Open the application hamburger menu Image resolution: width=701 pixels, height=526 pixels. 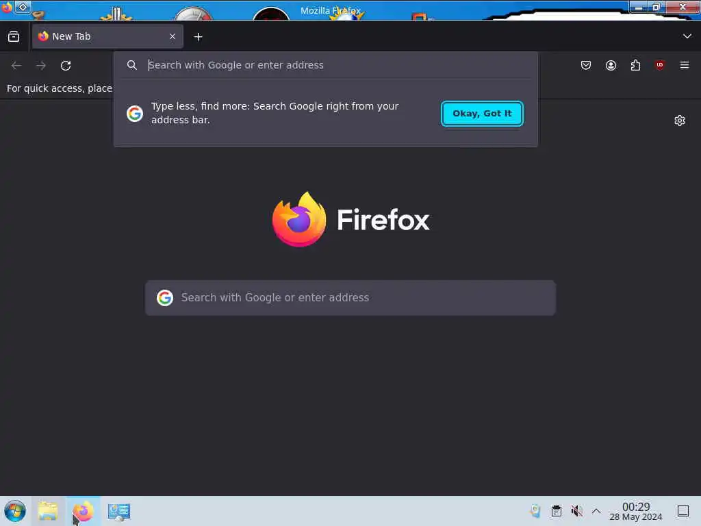coord(685,65)
